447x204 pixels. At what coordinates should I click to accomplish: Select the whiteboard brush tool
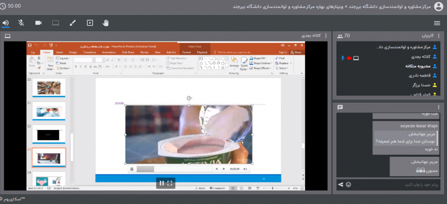(72, 23)
